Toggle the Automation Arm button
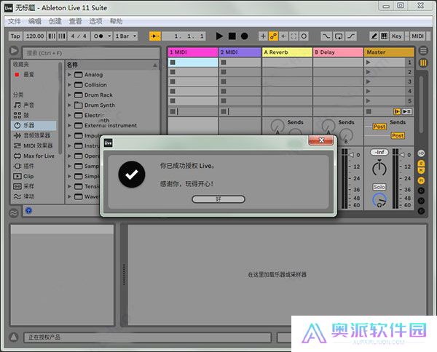The image size is (437, 352). click(x=273, y=36)
